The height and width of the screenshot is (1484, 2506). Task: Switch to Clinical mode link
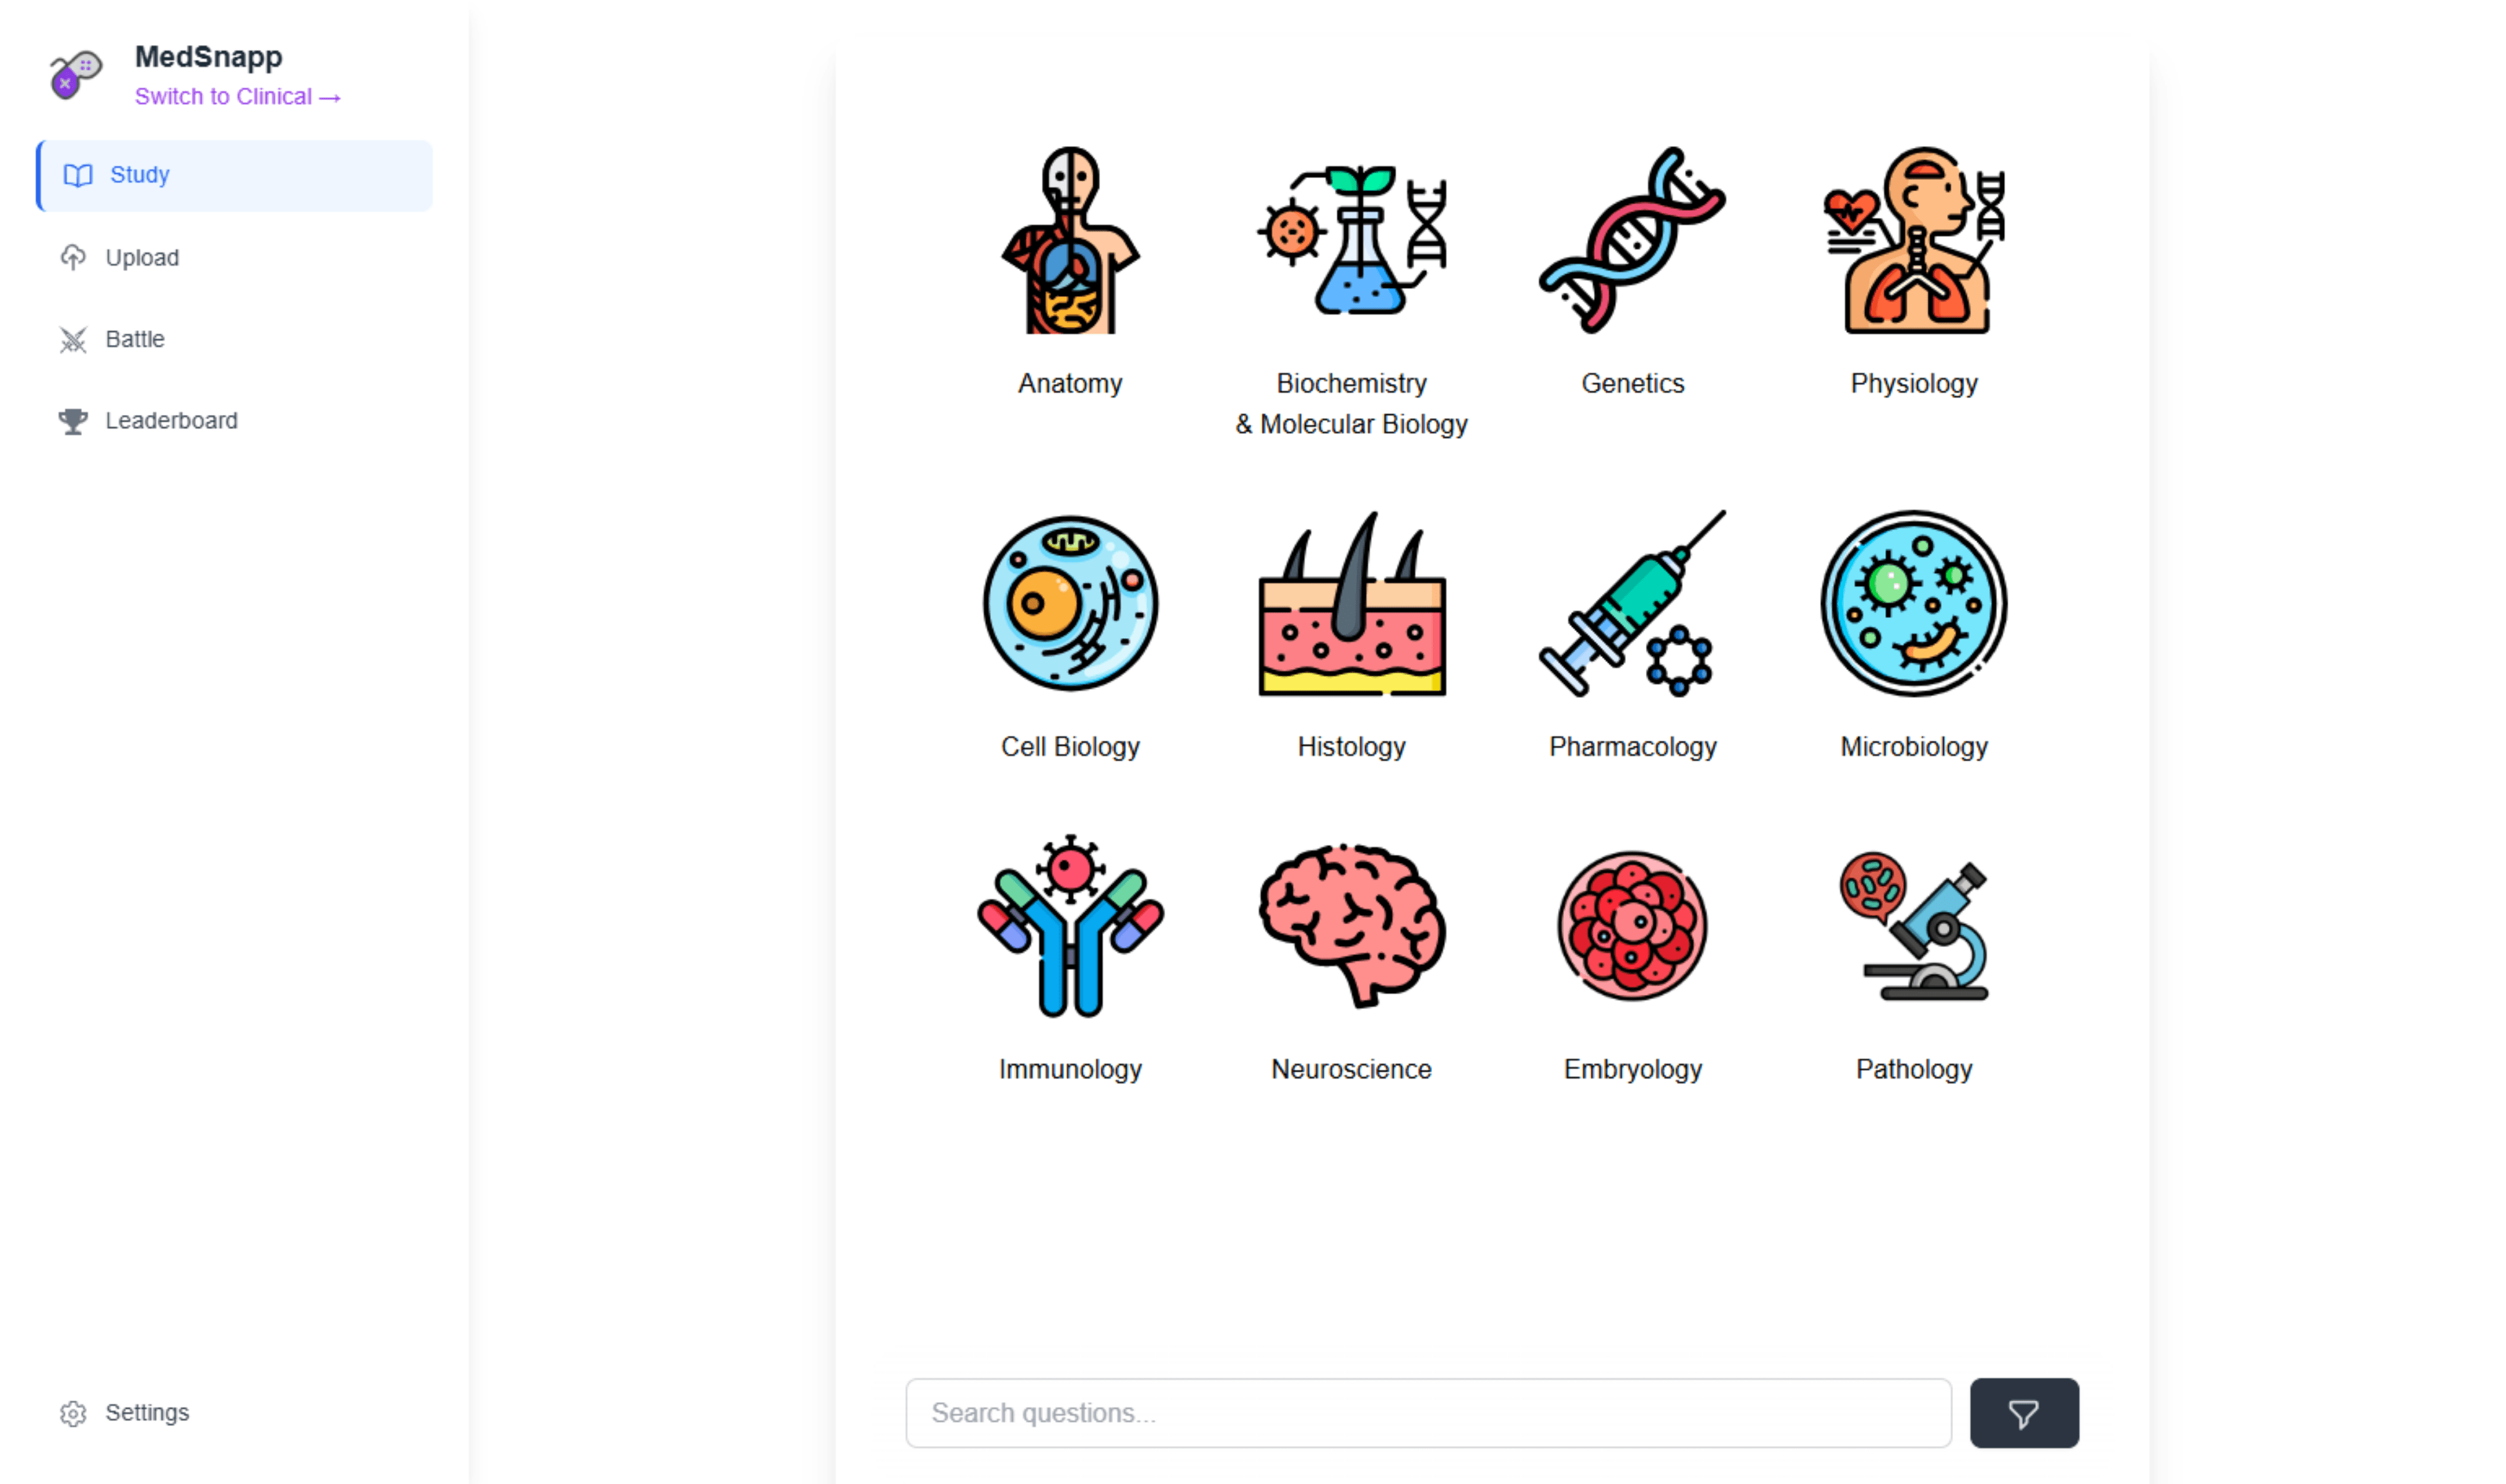(x=238, y=96)
